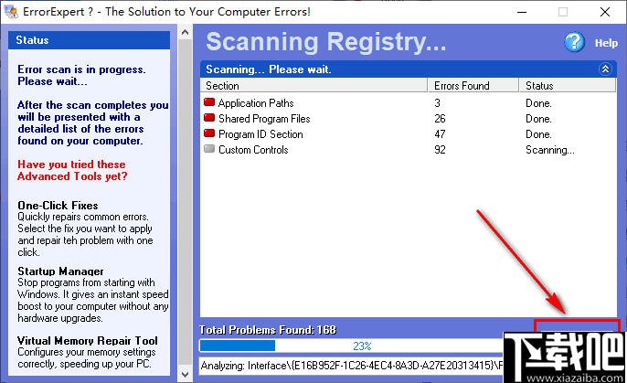Select the Shared Program Files row

coord(408,119)
